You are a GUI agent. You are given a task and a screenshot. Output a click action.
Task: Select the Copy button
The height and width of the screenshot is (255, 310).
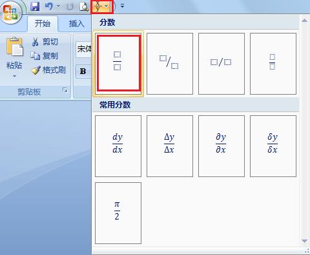click(x=45, y=56)
